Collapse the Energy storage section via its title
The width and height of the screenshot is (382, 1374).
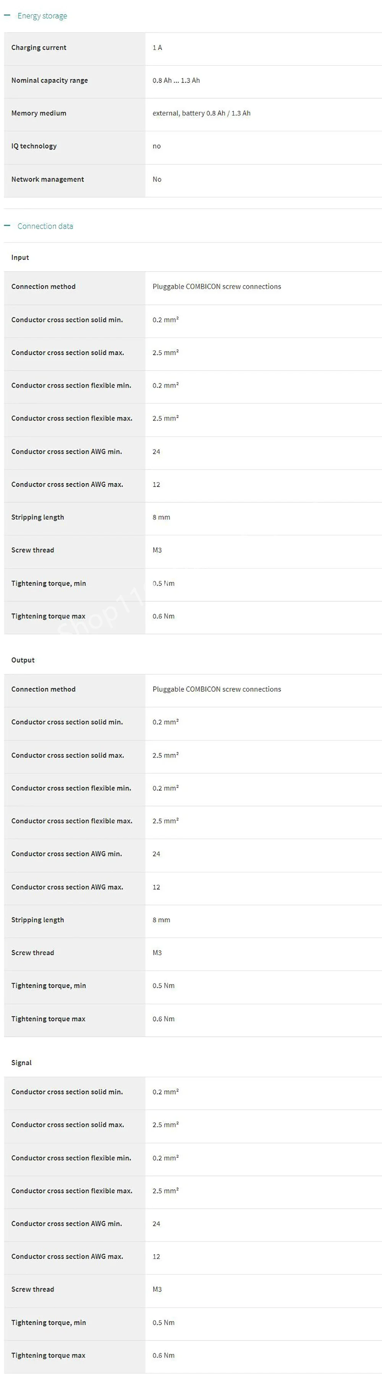coord(42,16)
